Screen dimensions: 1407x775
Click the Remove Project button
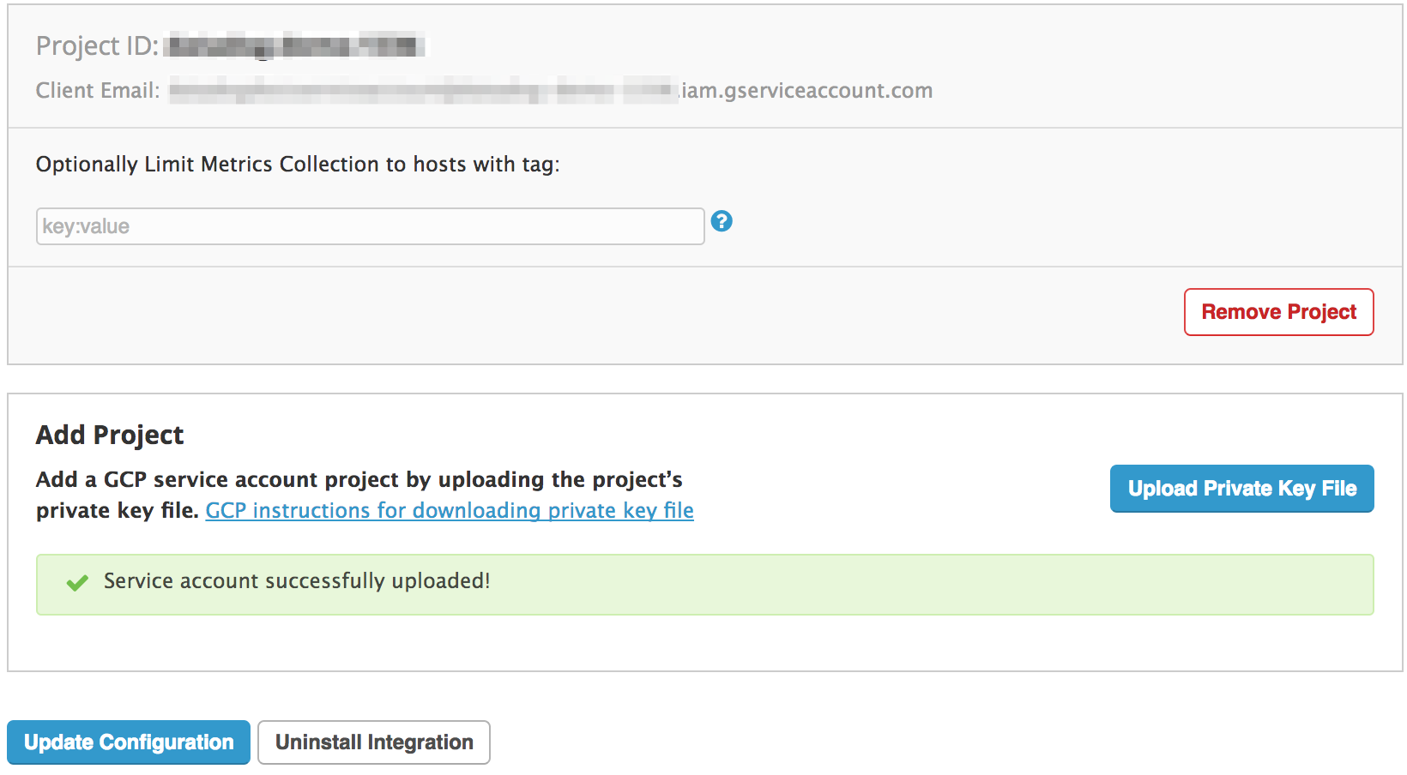[x=1278, y=312]
